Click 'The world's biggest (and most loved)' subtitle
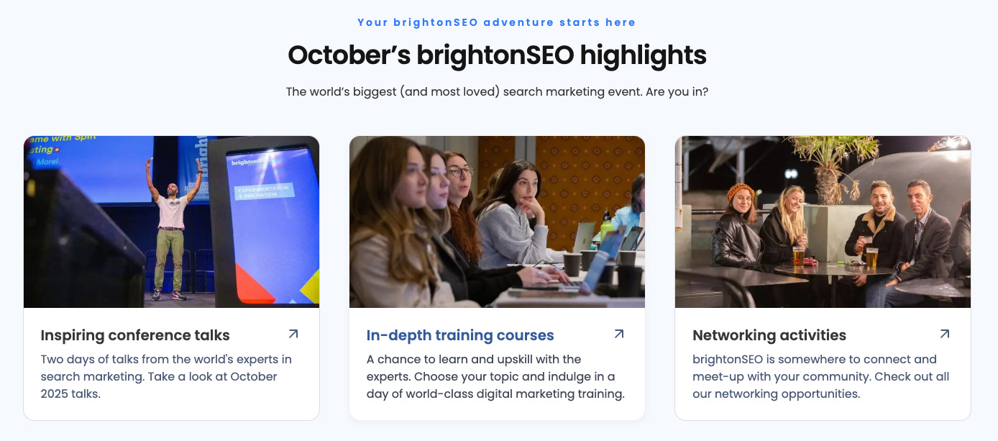Screen dimensions: 998x441 pos(497,92)
